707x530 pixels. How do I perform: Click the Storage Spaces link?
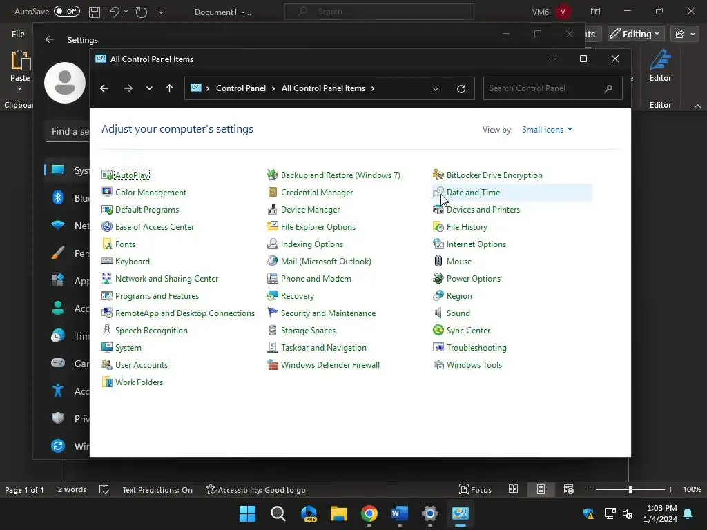[x=308, y=331]
